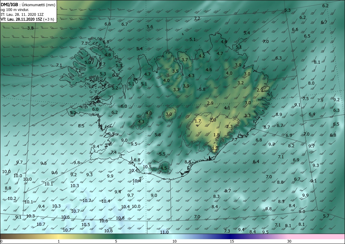Click the map value 4.1
This screenshot has width=345, height=244.
pos(227,108)
